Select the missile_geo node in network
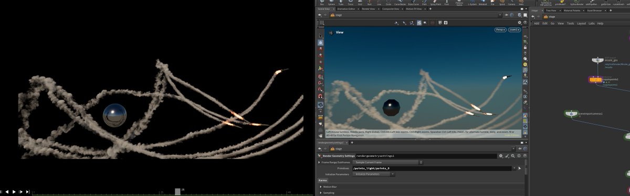 coord(597,60)
